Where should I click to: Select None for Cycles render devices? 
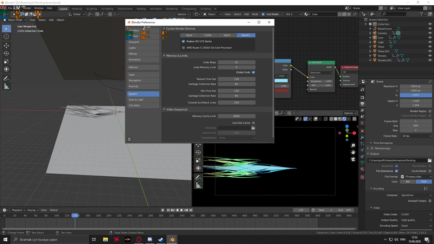tap(189, 35)
